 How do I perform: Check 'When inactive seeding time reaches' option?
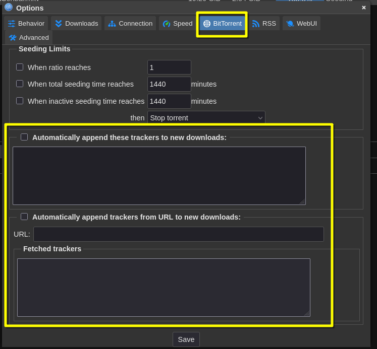tap(20, 101)
